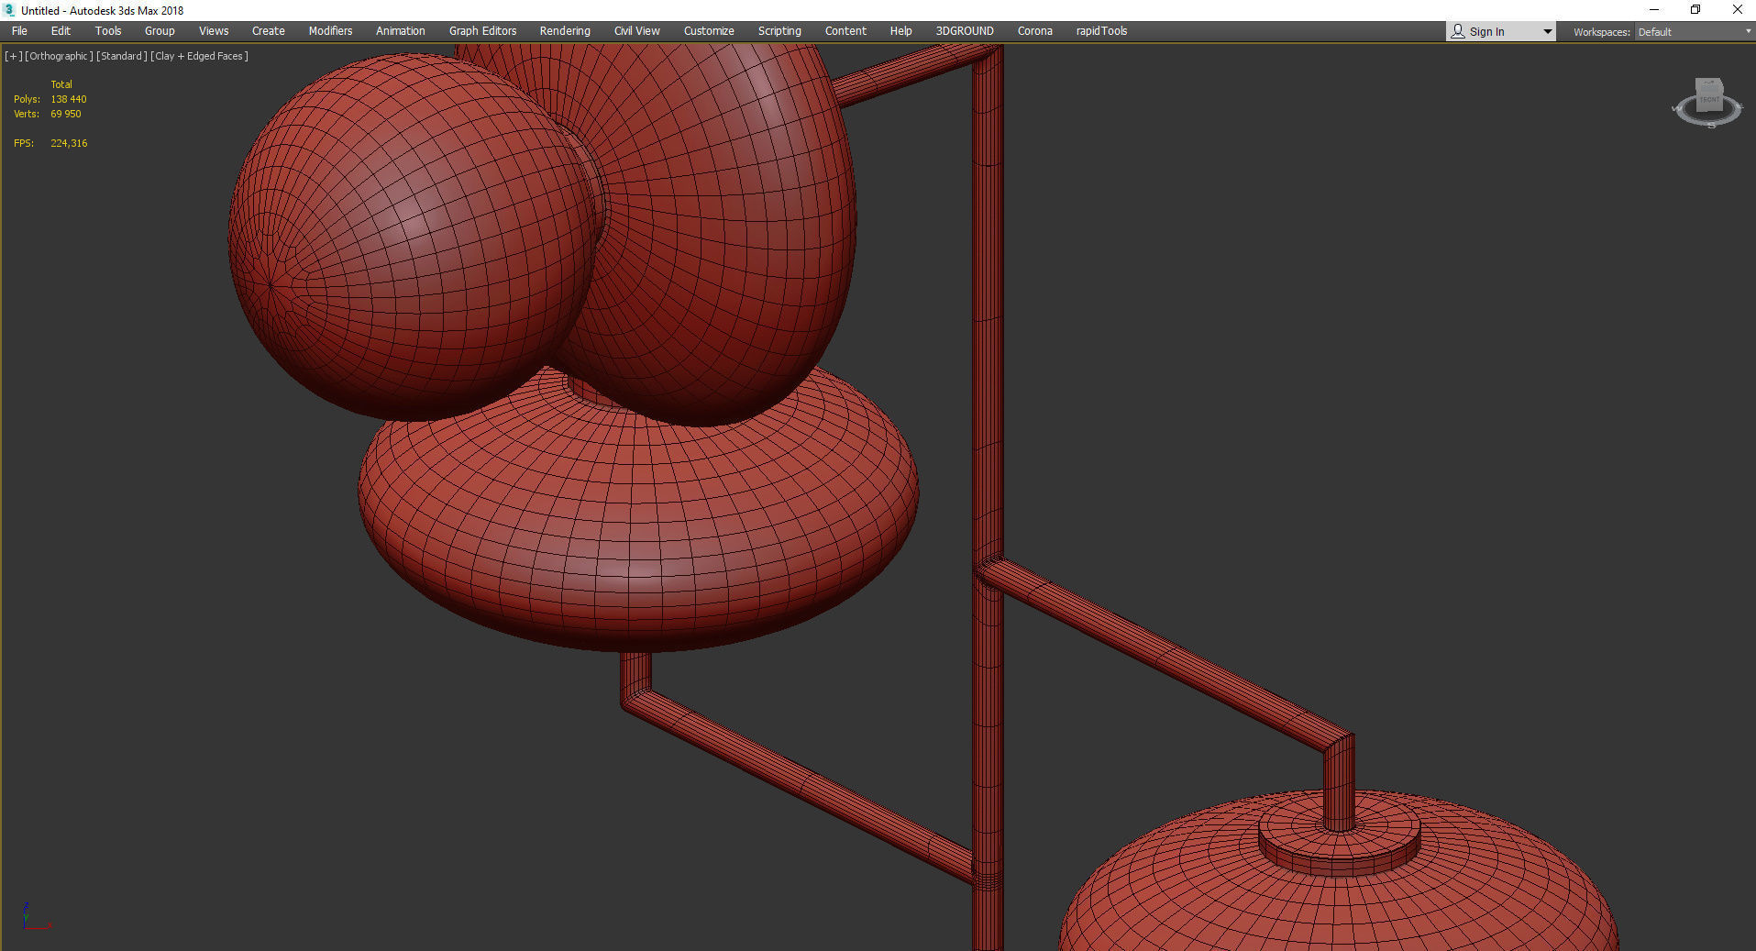The image size is (1756, 951).
Task: Minimize the 3ds Max window
Action: pos(1654,10)
